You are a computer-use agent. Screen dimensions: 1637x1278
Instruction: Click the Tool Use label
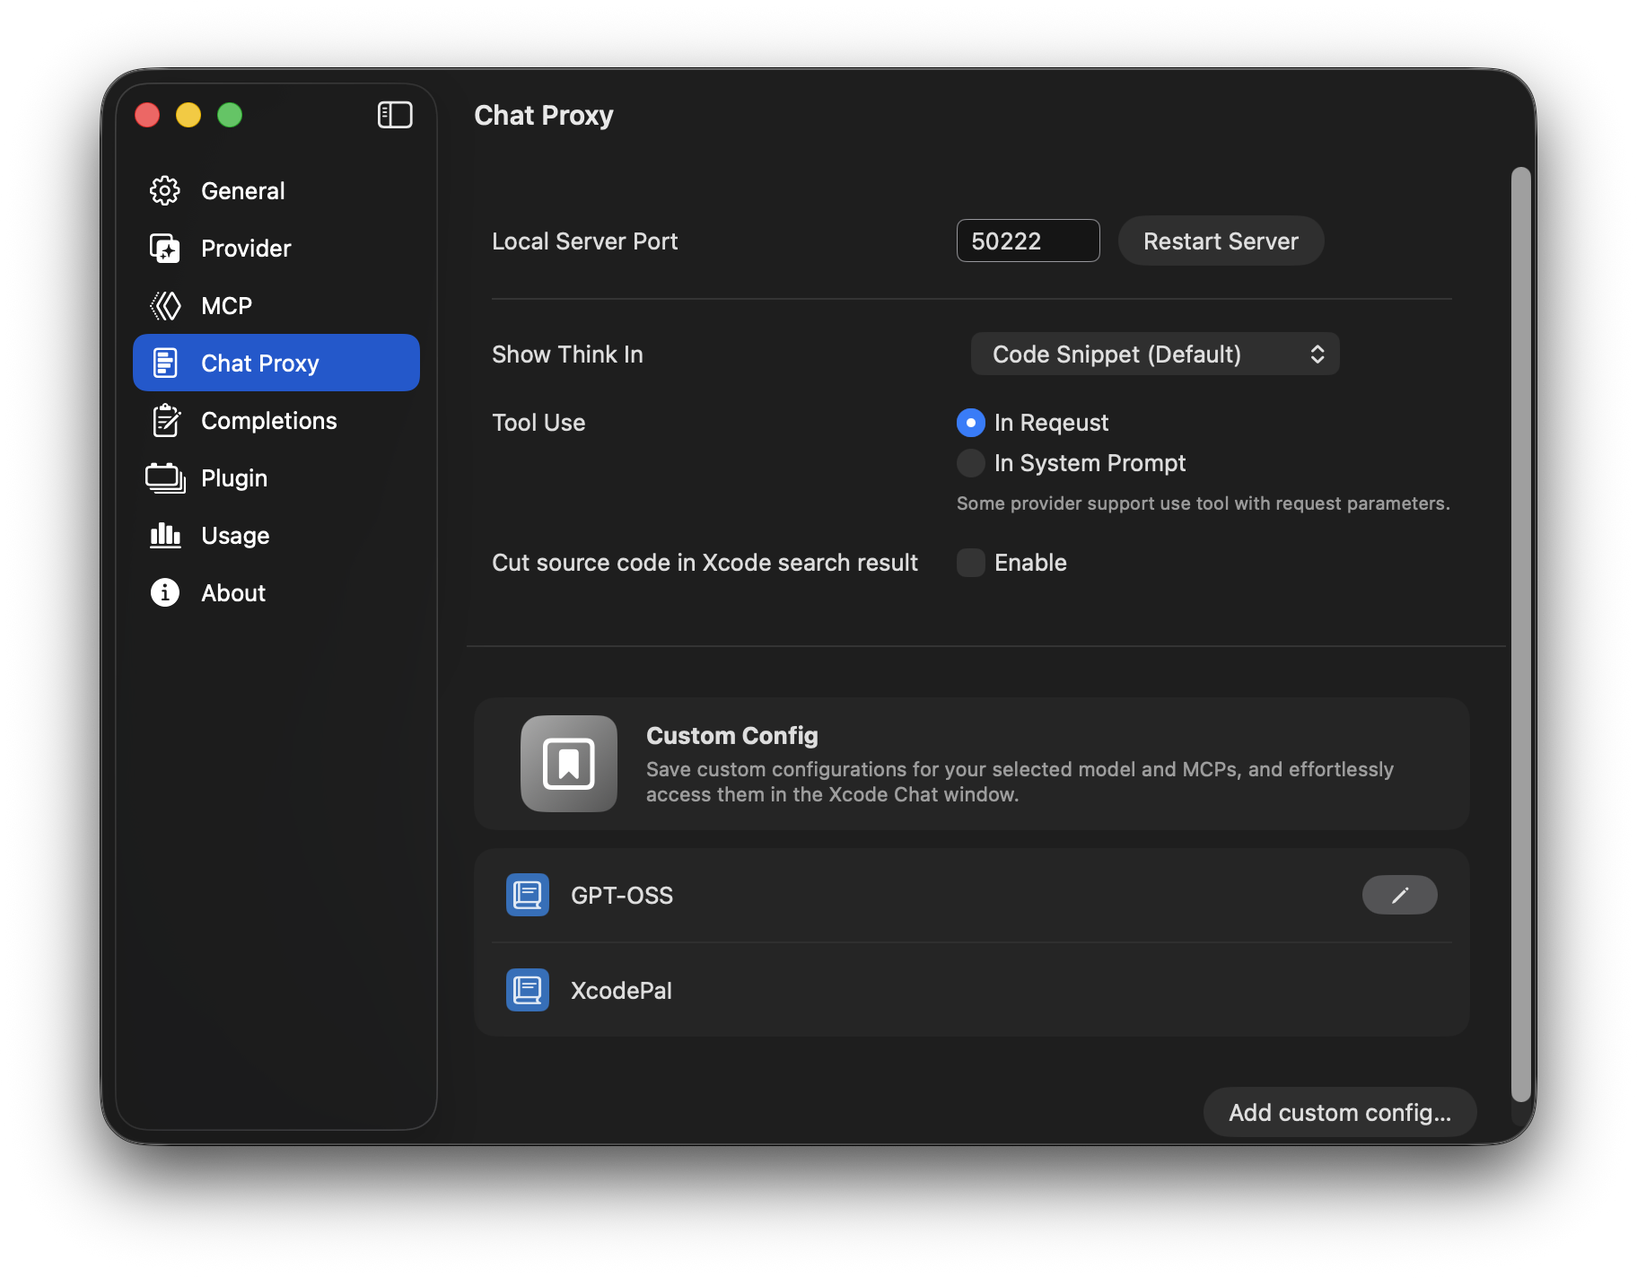point(538,423)
